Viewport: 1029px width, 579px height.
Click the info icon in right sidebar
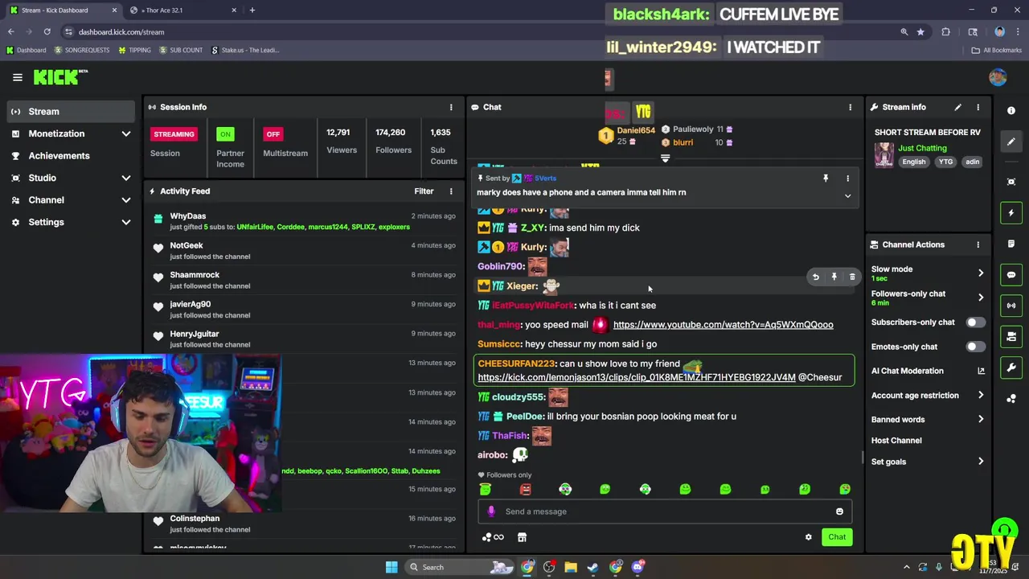(1011, 111)
